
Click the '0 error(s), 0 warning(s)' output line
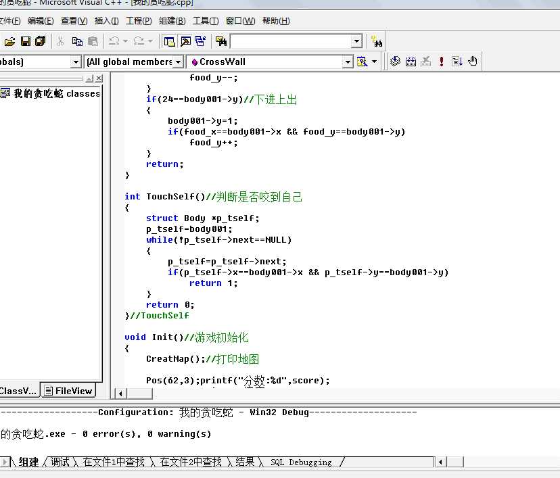click(147, 434)
